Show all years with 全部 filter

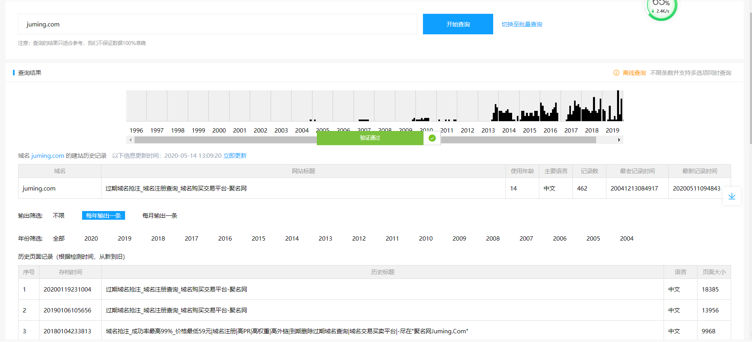[x=58, y=239]
